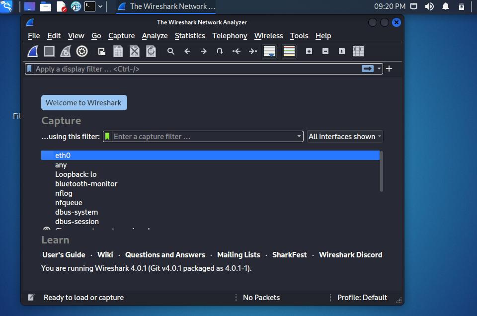Close this capture file icon
The width and height of the screenshot is (477, 316).
tap(135, 51)
